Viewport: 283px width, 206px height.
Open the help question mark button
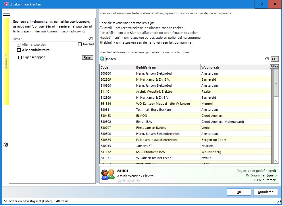click(x=261, y=4)
